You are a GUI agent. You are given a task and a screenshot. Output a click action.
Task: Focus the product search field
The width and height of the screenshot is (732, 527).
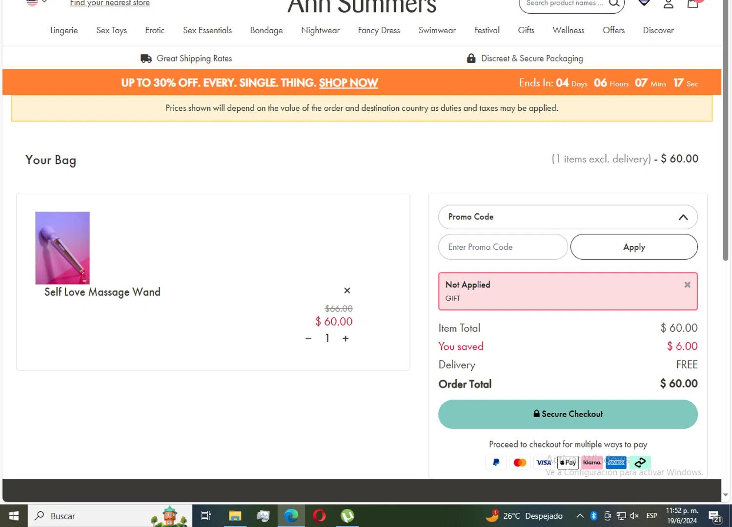click(565, 3)
